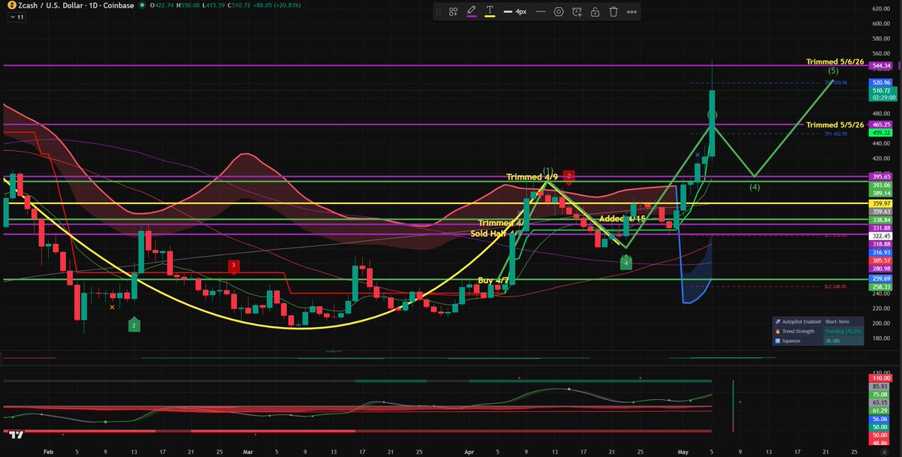
Task: Click the red signal marker labeled 3
Action: coord(234,266)
